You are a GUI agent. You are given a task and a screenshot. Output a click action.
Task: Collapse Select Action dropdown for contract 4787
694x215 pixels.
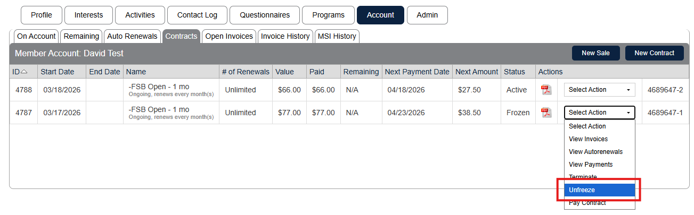[x=599, y=113]
